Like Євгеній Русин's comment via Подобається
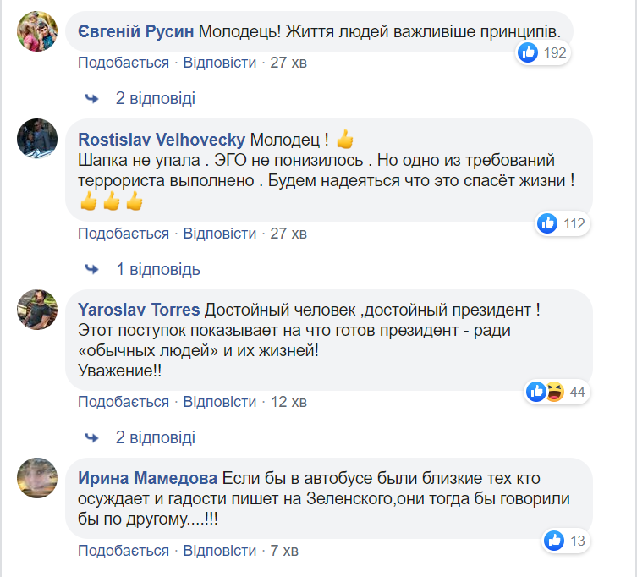Screen dimensions: 637x577 click(124, 63)
